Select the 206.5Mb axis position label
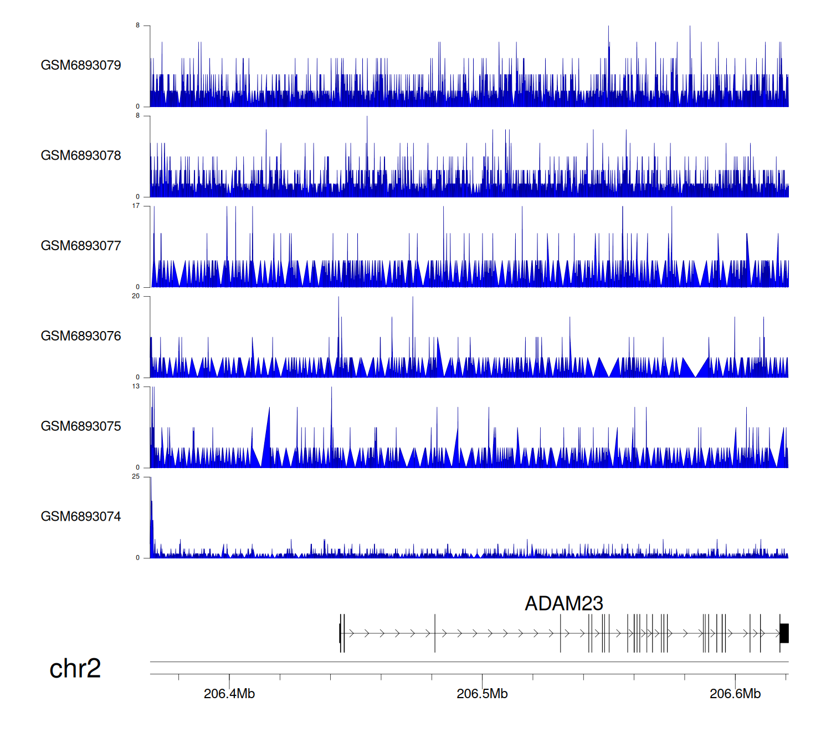The height and width of the screenshot is (732, 831). pos(482,694)
